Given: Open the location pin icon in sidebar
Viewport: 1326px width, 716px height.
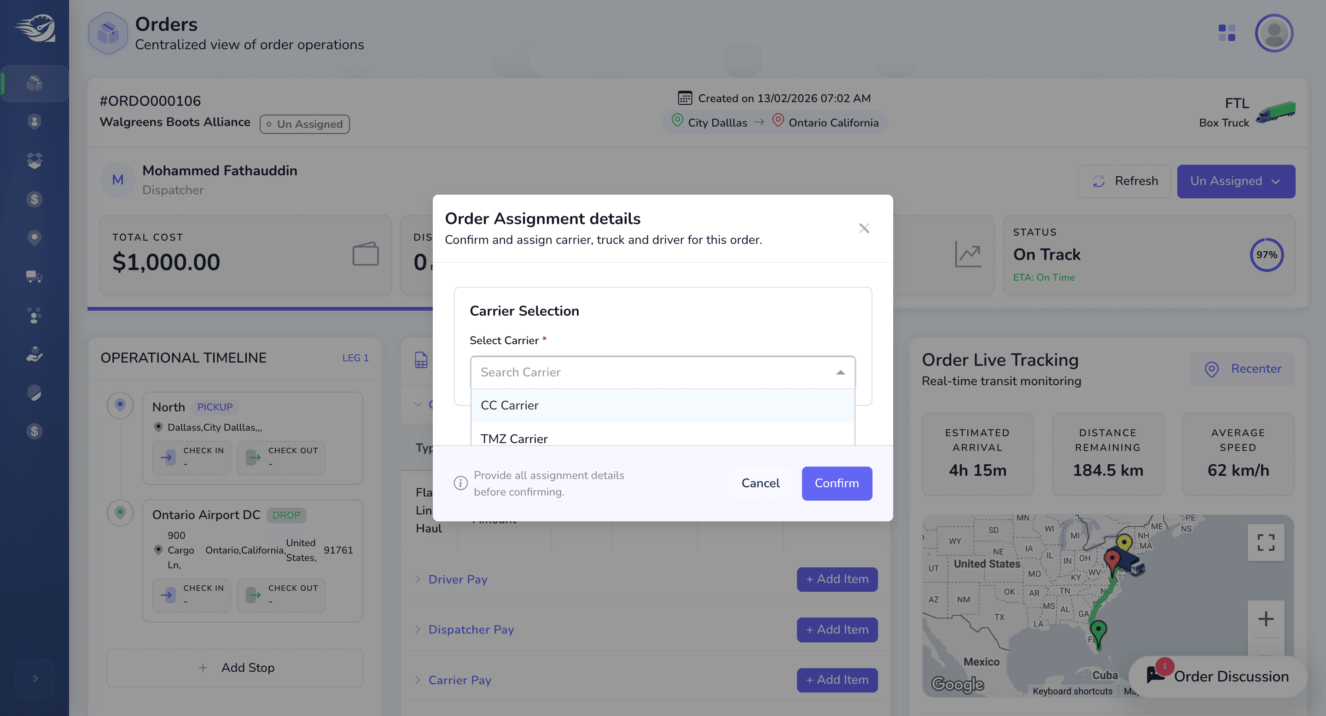Looking at the screenshot, I should click(x=34, y=237).
